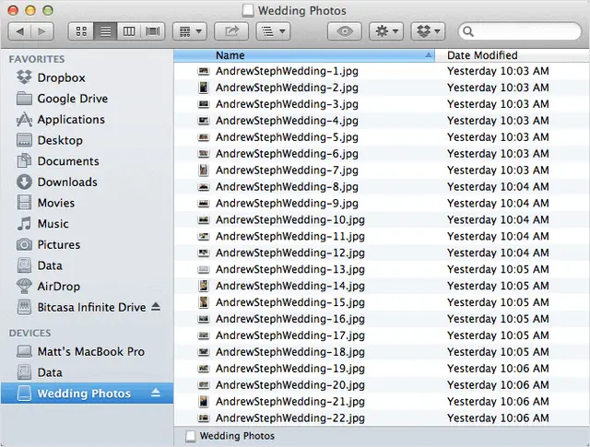Open the item arrangement dropdown
Viewport: 590px width, 447px height.
click(190, 31)
